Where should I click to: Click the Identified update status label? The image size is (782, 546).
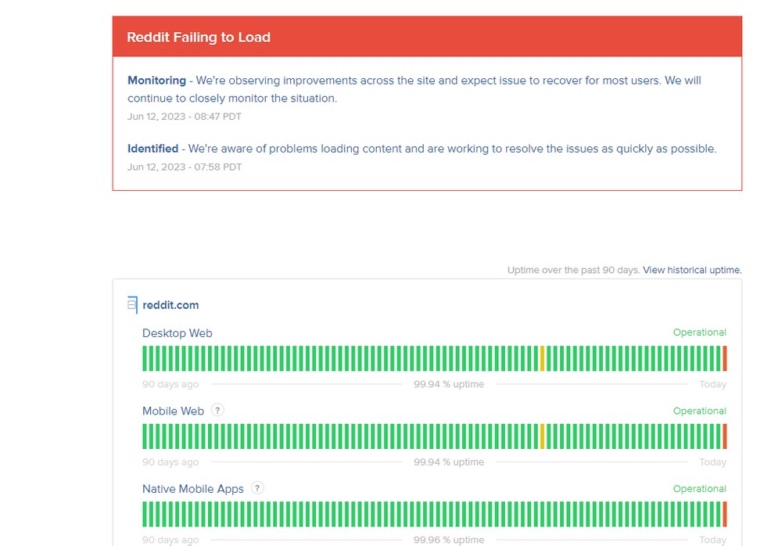[152, 149]
